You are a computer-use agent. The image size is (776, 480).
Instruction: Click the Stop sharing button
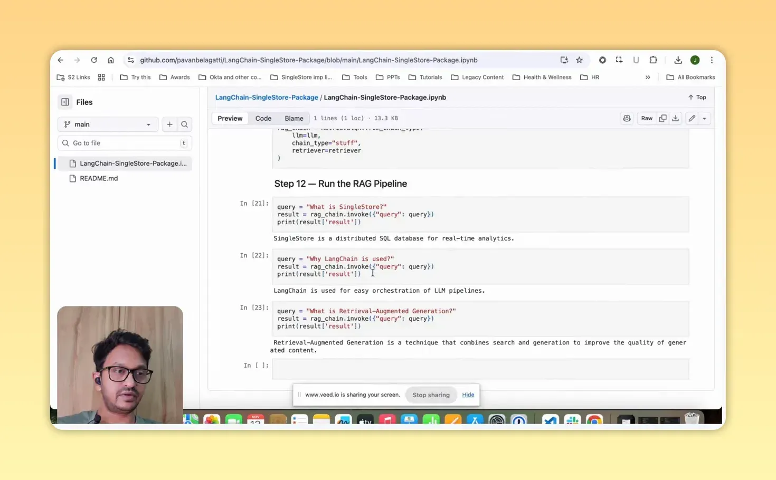pyautogui.click(x=431, y=395)
